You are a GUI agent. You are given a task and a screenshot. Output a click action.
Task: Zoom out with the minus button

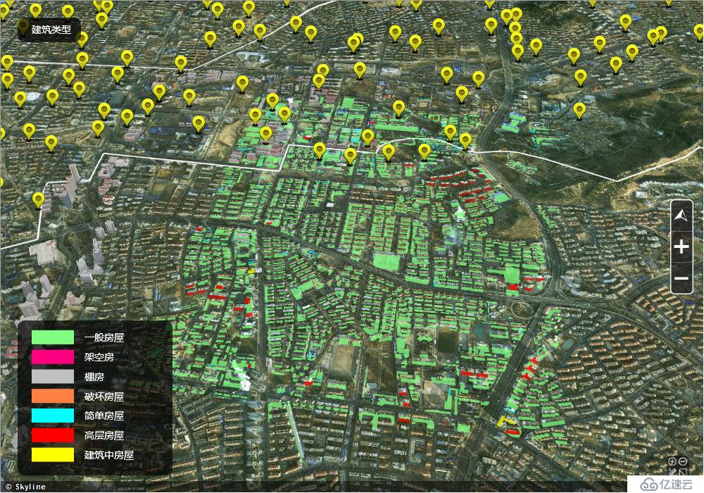(x=681, y=278)
